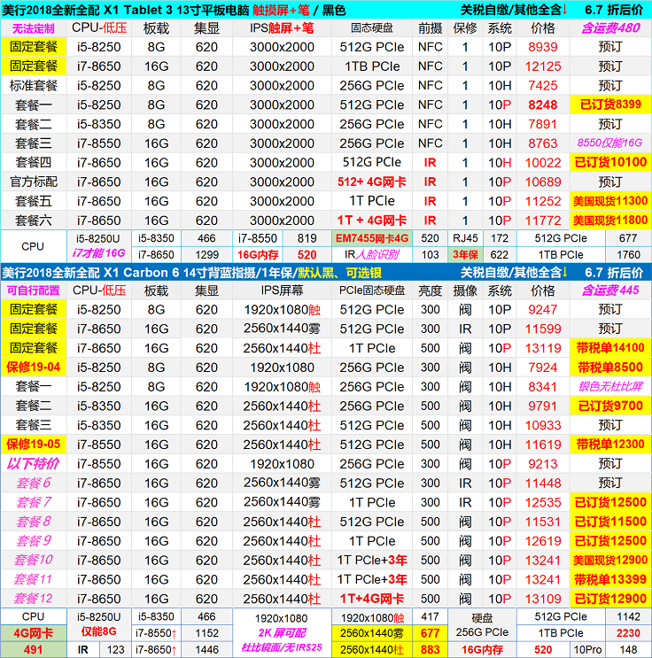Select the 官方标配 row label
652x658 pixels.
tap(33, 182)
